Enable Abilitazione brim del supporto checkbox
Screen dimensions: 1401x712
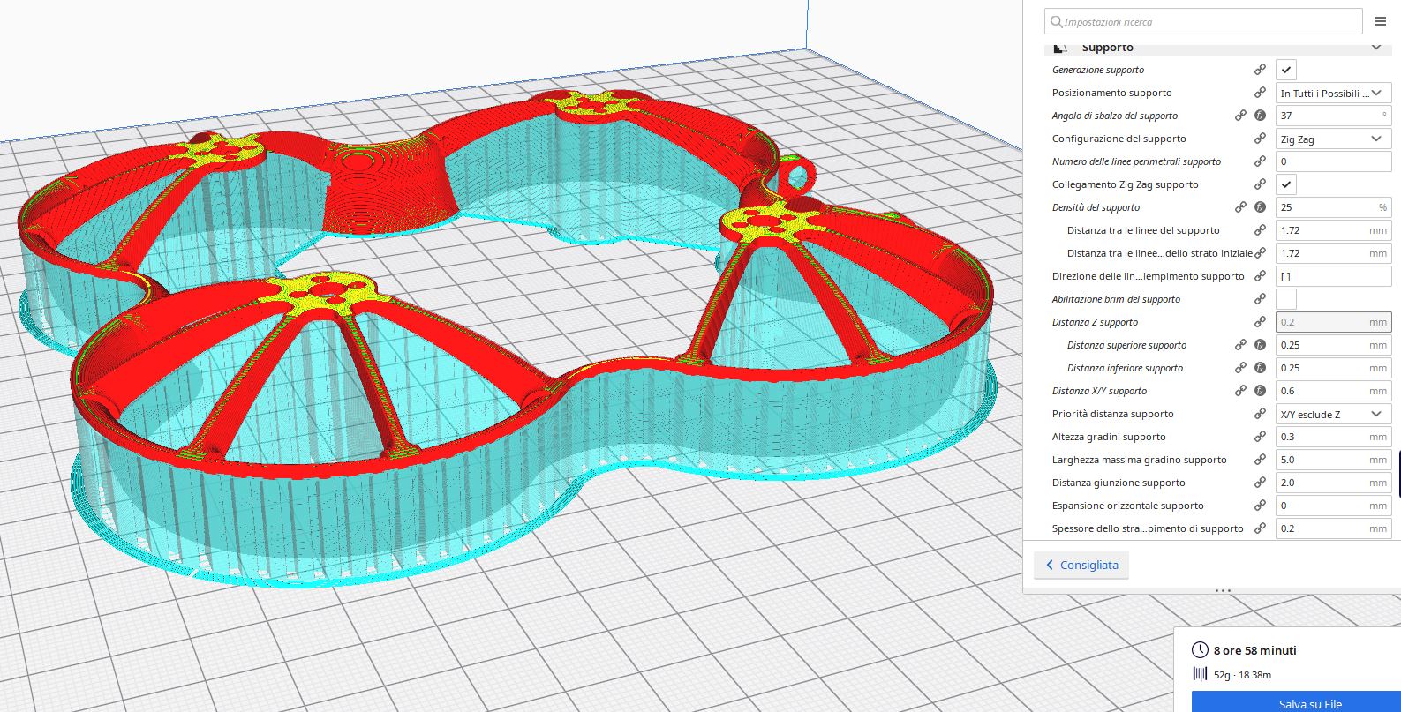click(1286, 299)
